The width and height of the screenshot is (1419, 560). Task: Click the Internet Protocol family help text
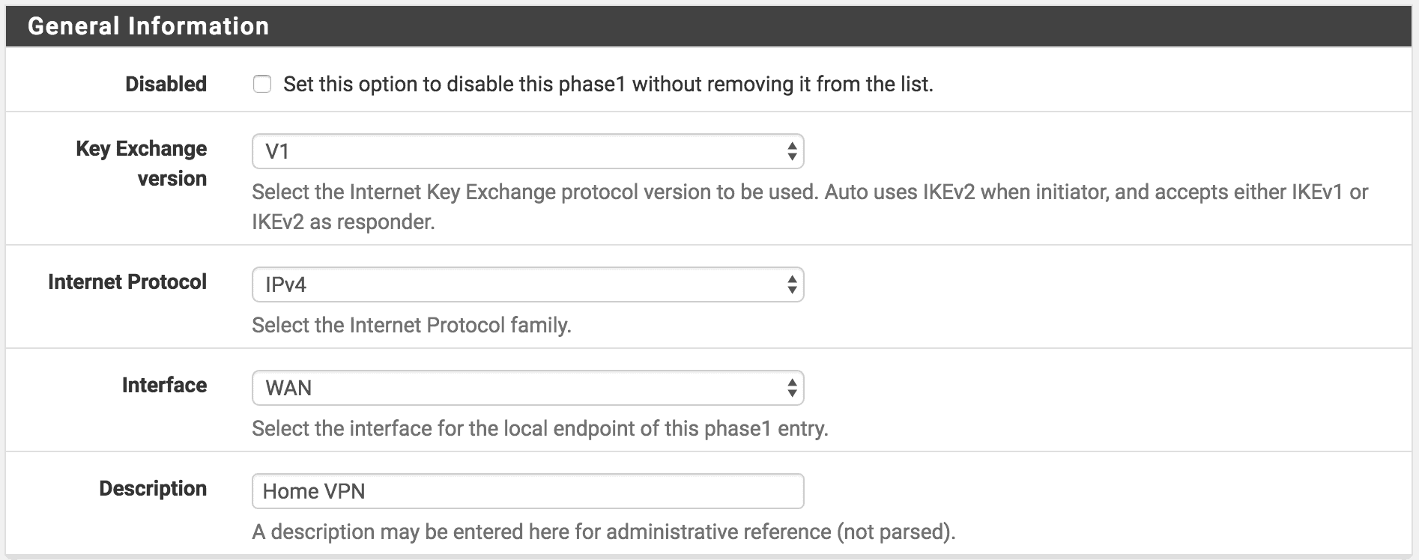point(411,325)
